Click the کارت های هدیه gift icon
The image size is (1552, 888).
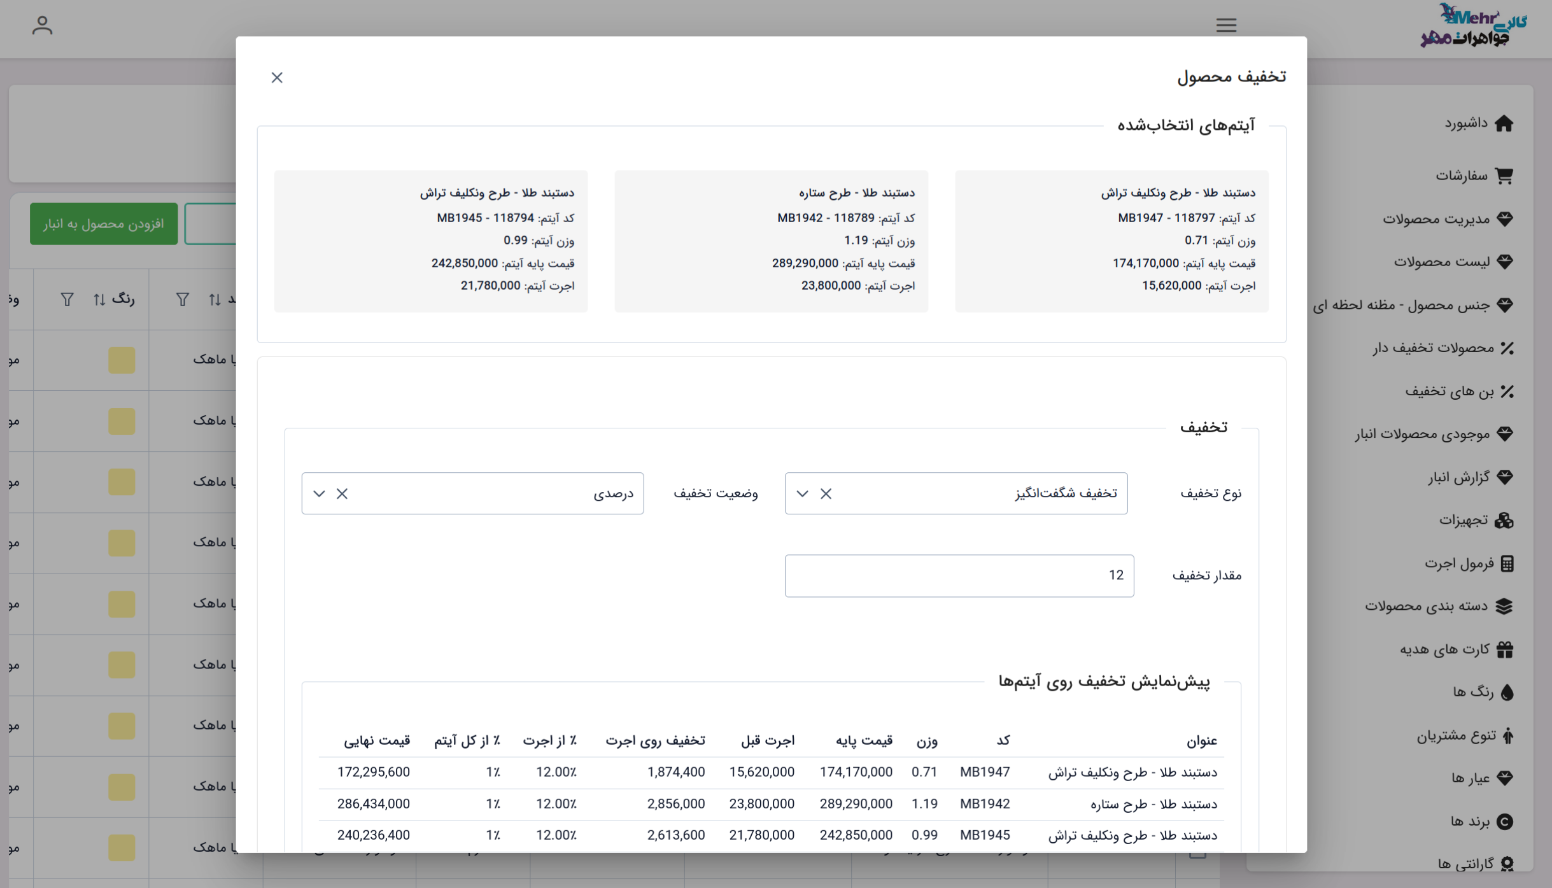1505,649
